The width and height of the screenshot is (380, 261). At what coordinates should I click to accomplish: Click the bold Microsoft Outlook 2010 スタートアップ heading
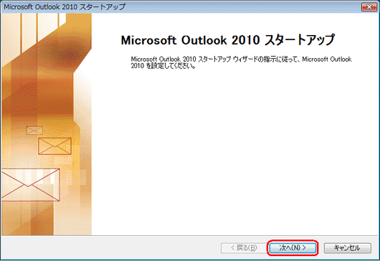coord(228,40)
